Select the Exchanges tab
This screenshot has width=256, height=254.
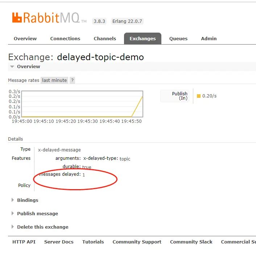point(143,38)
